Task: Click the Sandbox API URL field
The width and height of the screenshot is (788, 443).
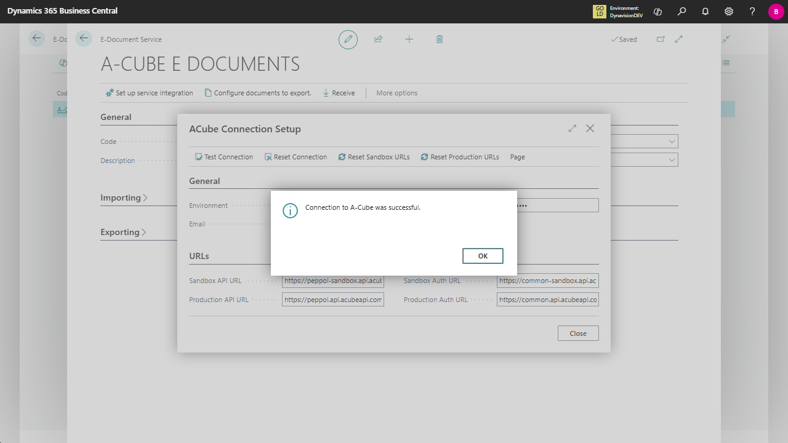Action: tap(333, 281)
